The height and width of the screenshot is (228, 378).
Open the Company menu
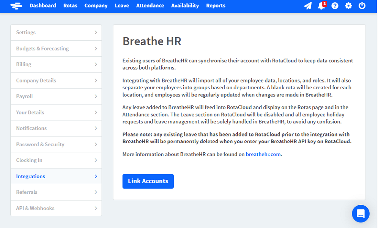[96, 6]
